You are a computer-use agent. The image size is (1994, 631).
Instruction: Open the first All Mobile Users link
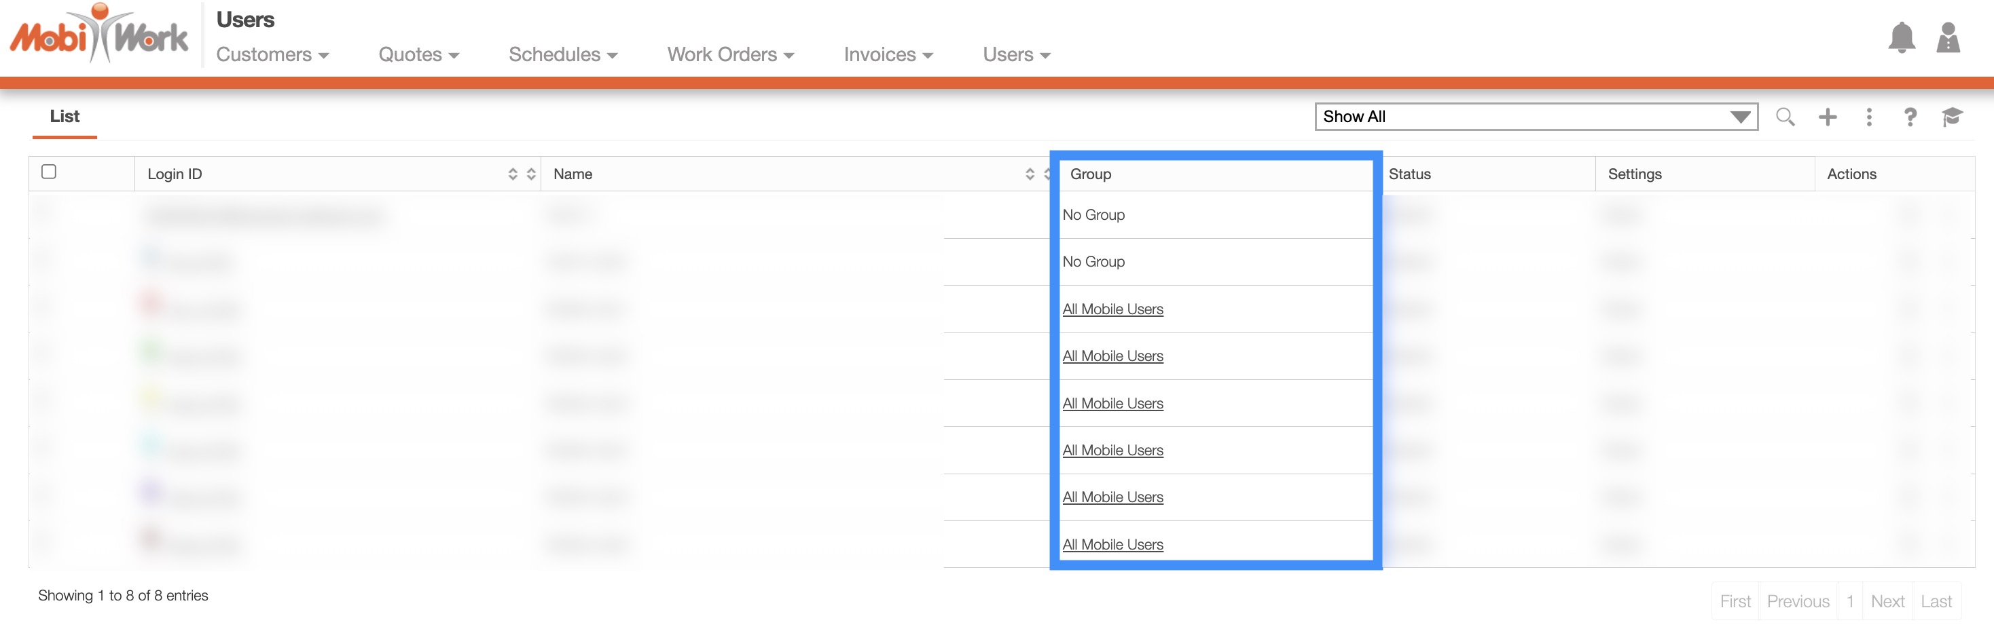click(x=1112, y=309)
